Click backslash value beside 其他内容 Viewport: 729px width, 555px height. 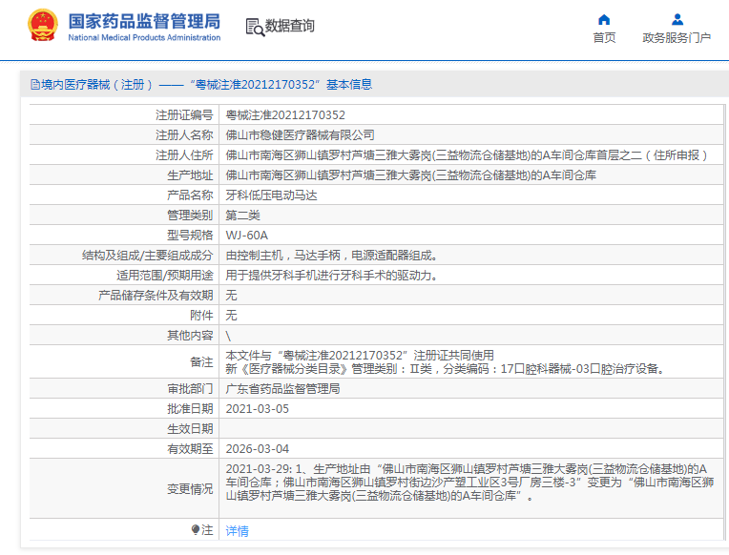point(228,336)
